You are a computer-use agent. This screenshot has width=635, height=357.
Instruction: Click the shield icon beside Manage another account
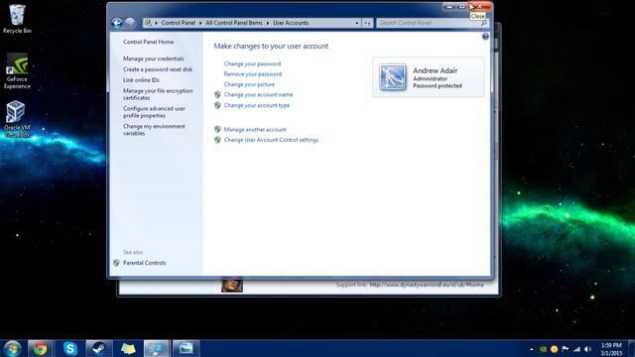click(x=217, y=130)
